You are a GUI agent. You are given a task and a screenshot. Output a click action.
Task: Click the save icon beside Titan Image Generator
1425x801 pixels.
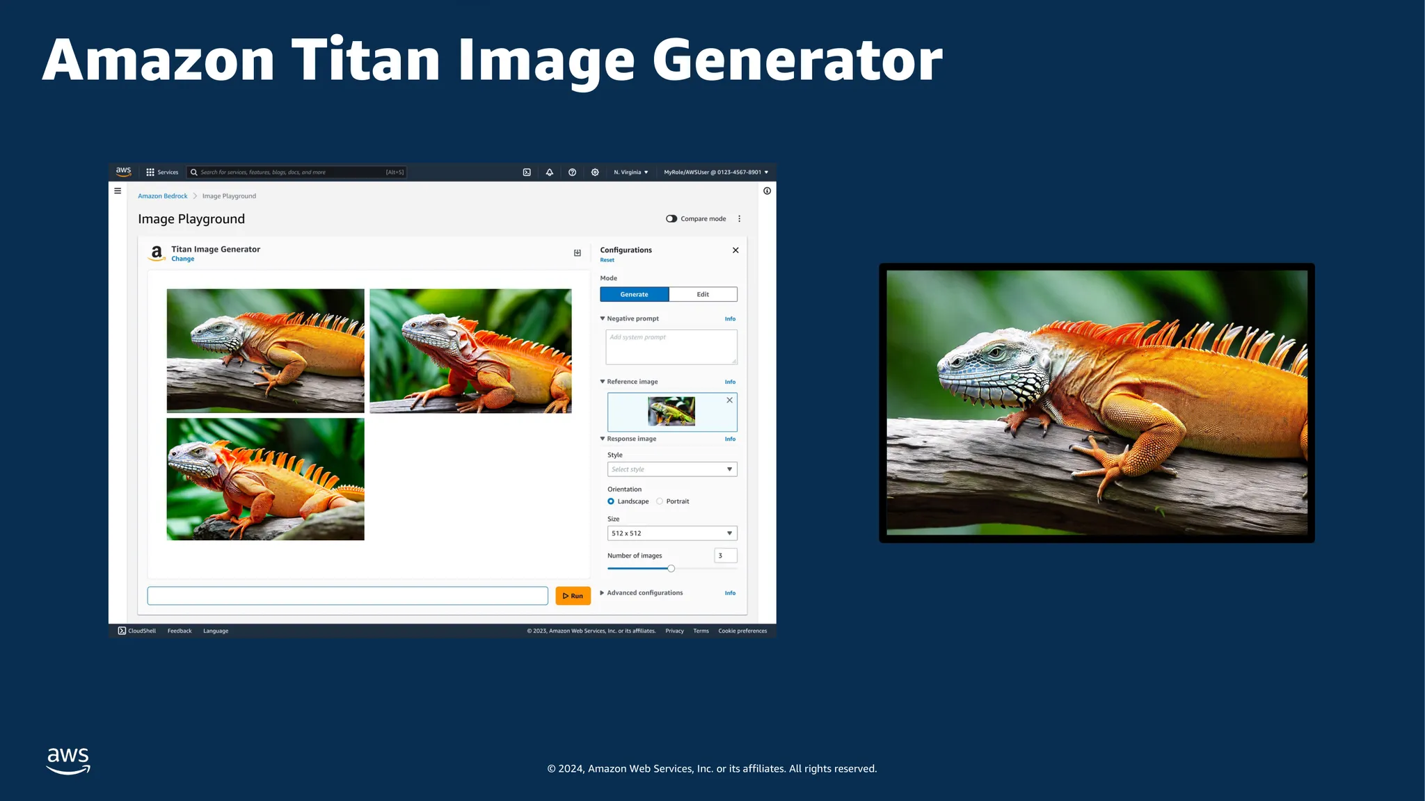tap(577, 253)
